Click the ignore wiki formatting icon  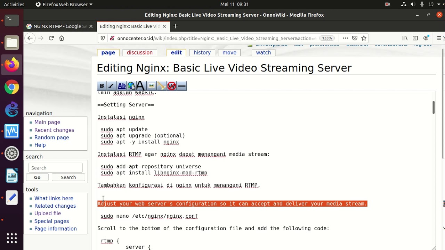(171, 86)
